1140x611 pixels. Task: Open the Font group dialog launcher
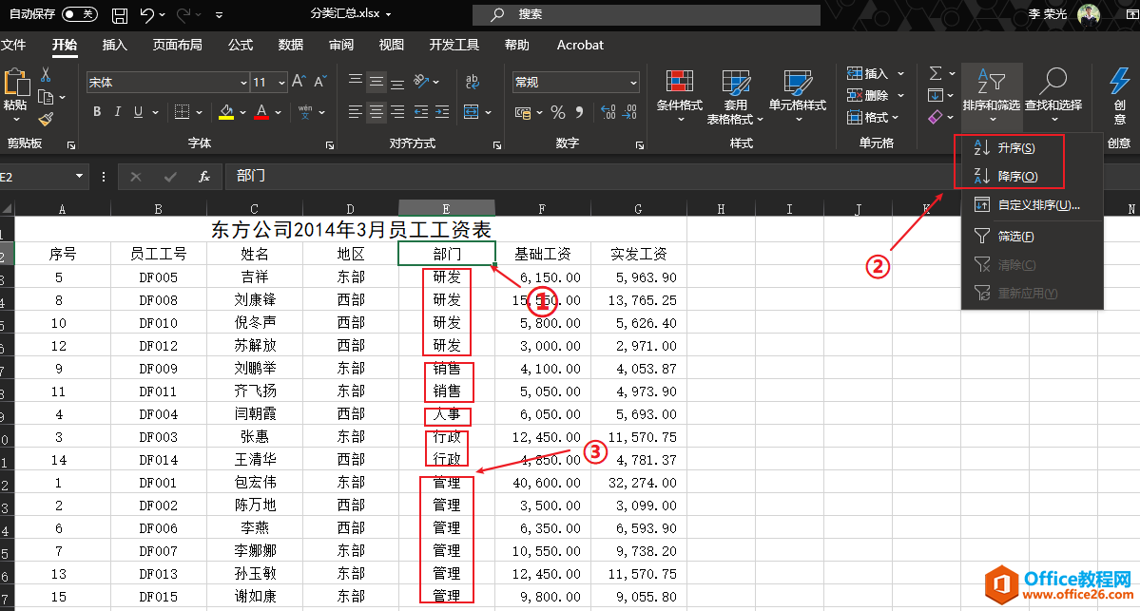click(x=330, y=145)
